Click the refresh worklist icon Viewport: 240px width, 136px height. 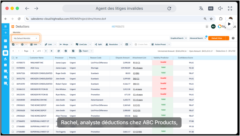58,51
